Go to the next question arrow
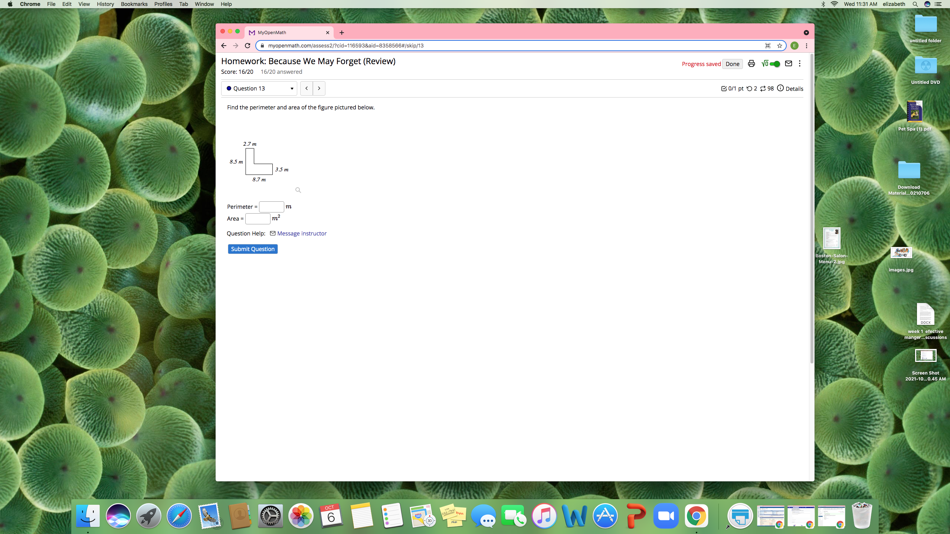This screenshot has width=950, height=534. click(319, 88)
